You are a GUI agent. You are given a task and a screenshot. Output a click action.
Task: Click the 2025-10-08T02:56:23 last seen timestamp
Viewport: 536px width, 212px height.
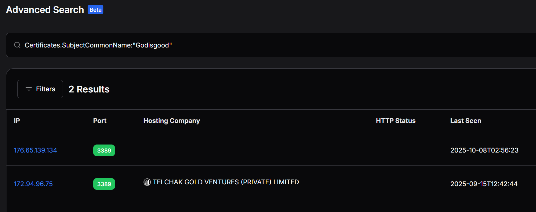click(484, 150)
